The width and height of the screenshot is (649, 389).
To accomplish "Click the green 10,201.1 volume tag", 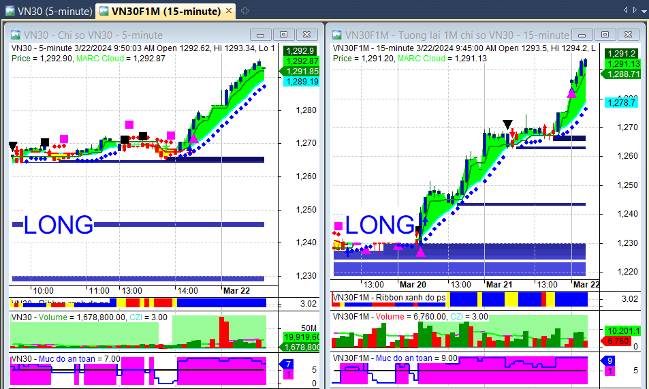I will click(622, 330).
